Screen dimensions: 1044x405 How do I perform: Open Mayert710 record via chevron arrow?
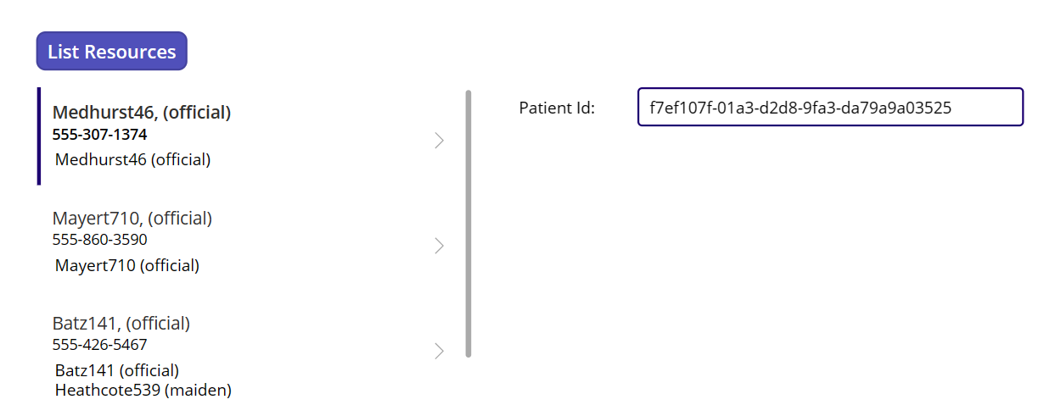click(x=439, y=246)
